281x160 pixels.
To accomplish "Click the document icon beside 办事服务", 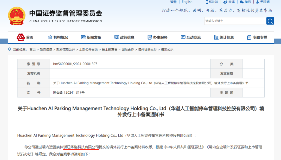I will pyautogui.click(x=150, y=37).
